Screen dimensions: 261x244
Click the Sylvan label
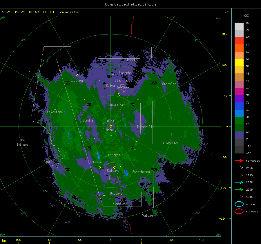(111, 86)
